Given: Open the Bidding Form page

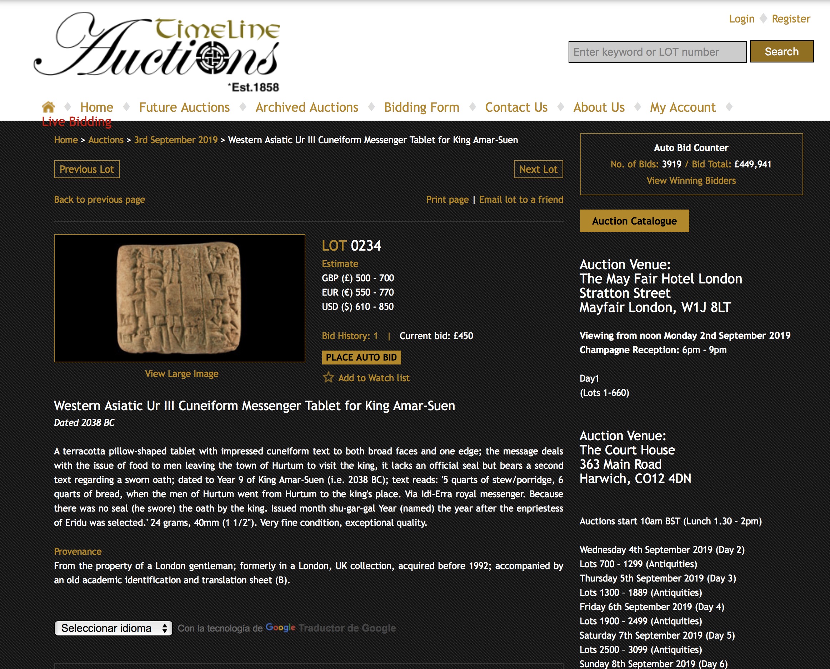Looking at the screenshot, I should click(421, 107).
